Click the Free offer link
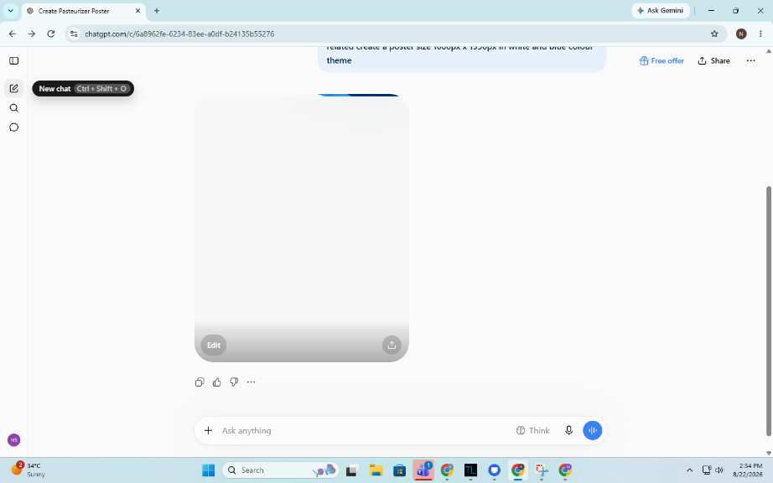Image resolution: width=773 pixels, height=483 pixels. [x=661, y=61]
